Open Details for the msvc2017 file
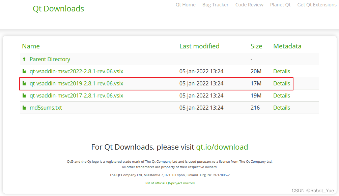339x196 pixels. 282,95
